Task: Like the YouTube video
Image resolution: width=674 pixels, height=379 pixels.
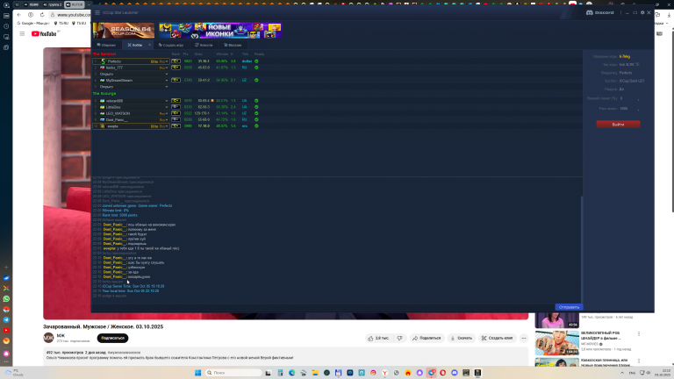Action: point(378,338)
